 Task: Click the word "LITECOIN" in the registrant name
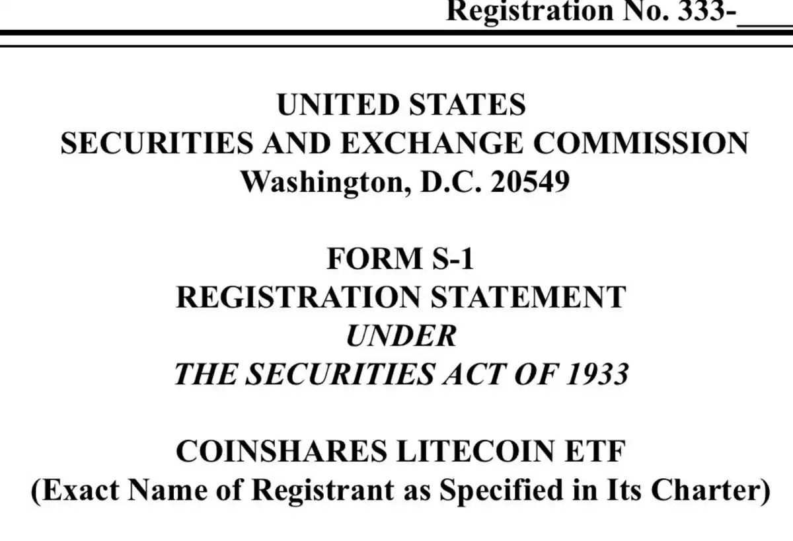click(474, 452)
